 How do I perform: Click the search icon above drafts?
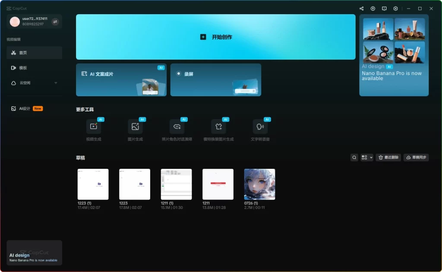pyautogui.click(x=354, y=157)
